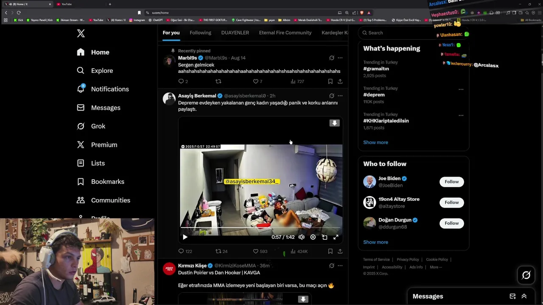Bookmark the Marbl9s post
Screen dimensions: 543x305
coord(330,81)
